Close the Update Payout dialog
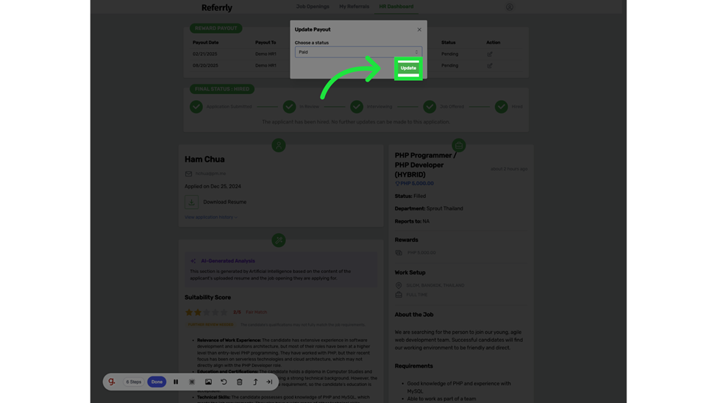Viewport: 717px width, 403px height. tap(419, 29)
